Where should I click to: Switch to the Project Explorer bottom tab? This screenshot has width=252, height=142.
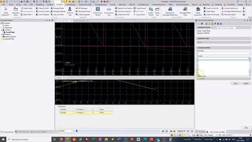pos(7,132)
